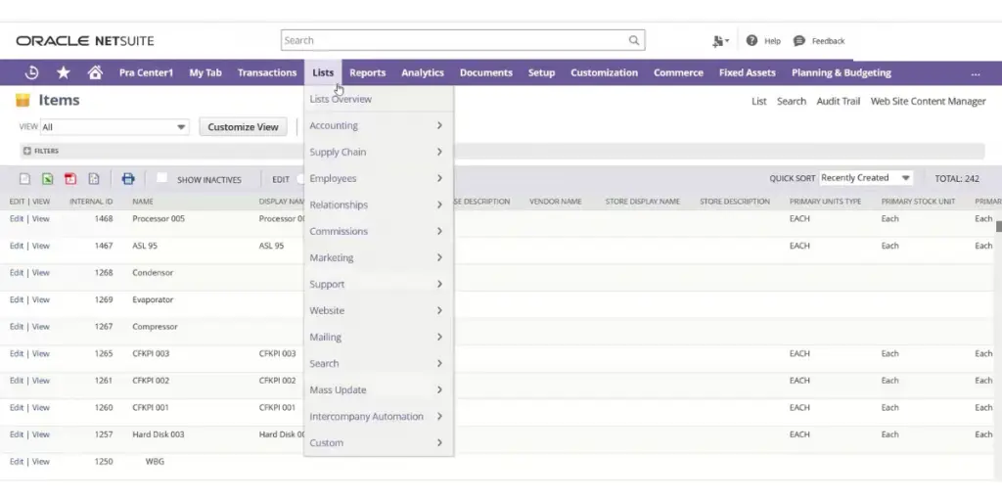Click the Search link beside Audit Trail
The width and height of the screenshot is (1002, 501).
click(x=791, y=101)
